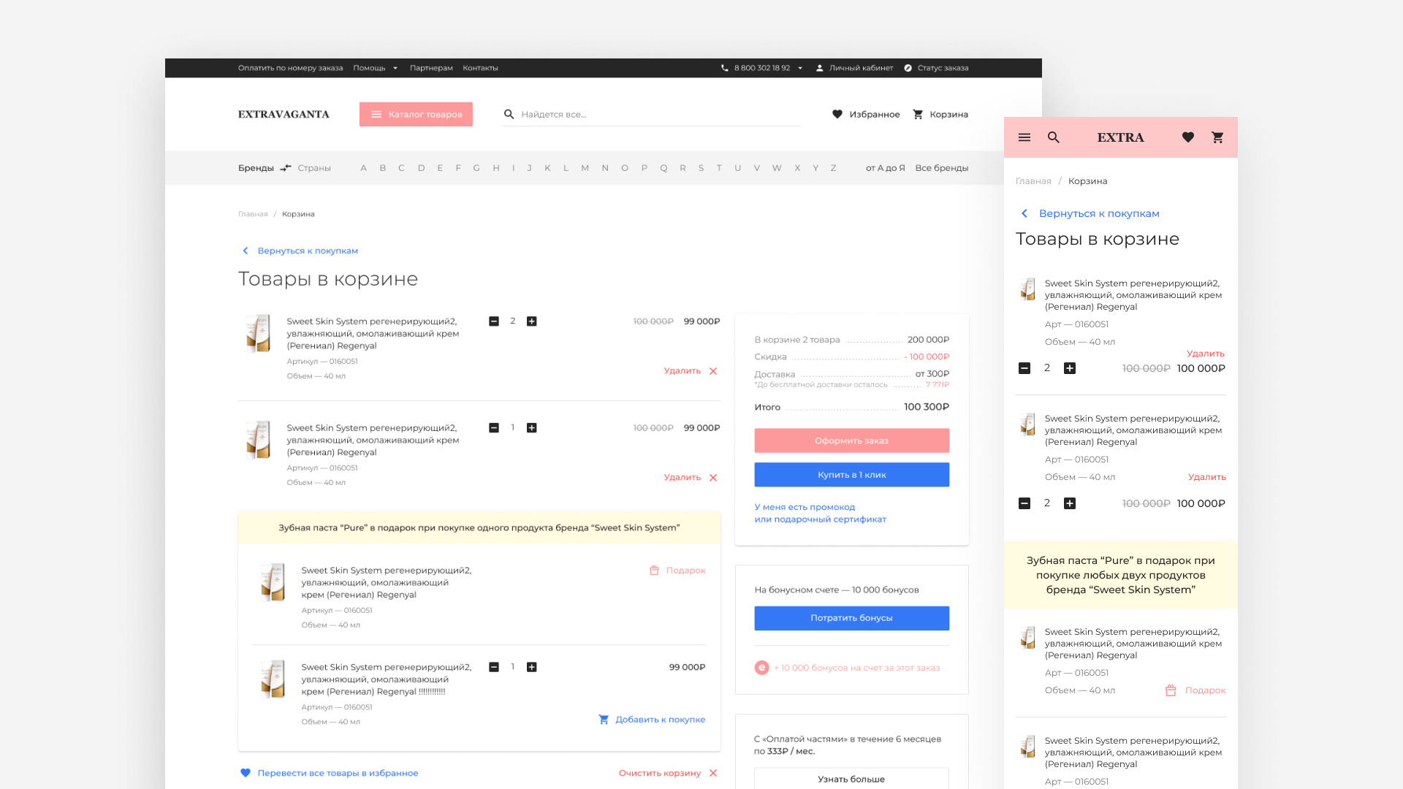Click Перевести все товары в избранное heart
1403x789 pixels.
[246, 773]
